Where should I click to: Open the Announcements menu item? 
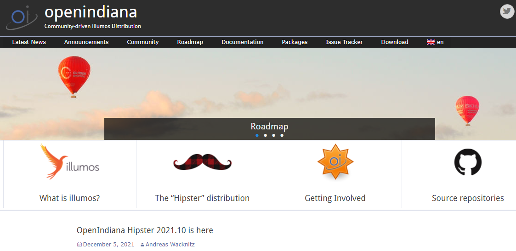click(86, 42)
